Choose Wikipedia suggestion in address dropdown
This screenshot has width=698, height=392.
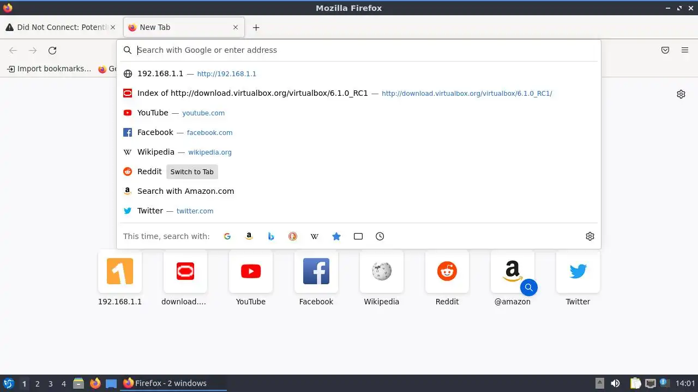click(359, 152)
